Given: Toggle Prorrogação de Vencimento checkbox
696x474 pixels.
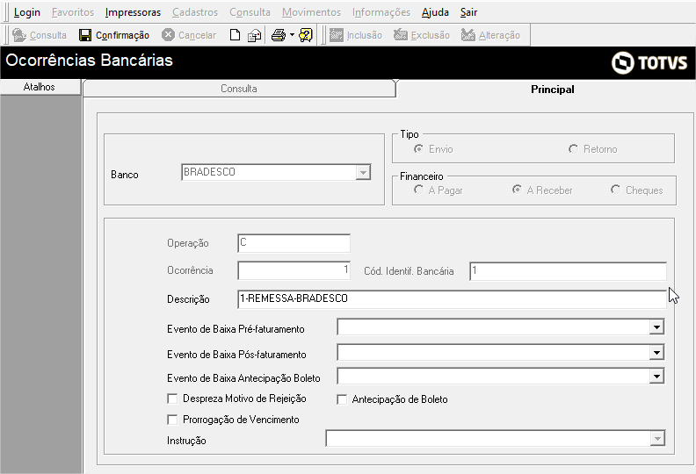Looking at the screenshot, I should (x=172, y=420).
